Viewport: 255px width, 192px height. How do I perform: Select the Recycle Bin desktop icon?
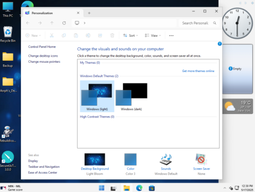click(x=8, y=34)
